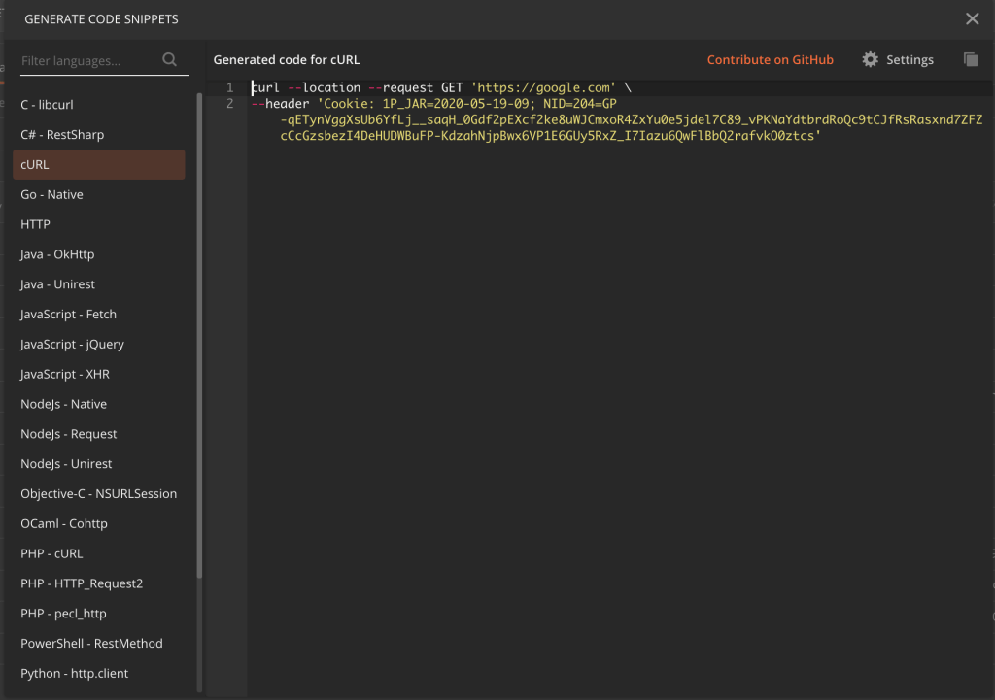Open the Contribute on GitHub link
The image size is (995, 700).
(770, 60)
